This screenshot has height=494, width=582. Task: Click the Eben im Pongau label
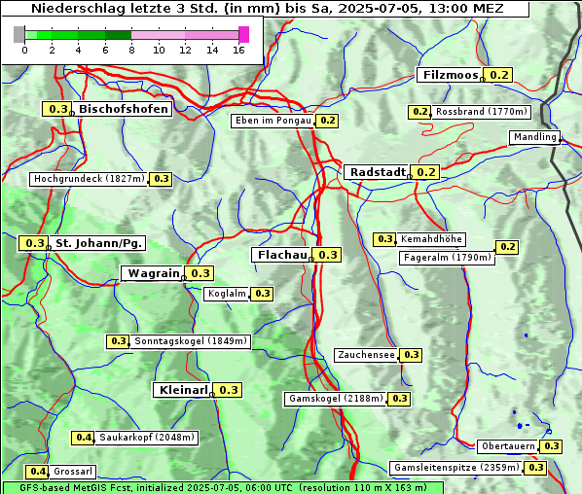pyautogui.click(x=273, y=121)
